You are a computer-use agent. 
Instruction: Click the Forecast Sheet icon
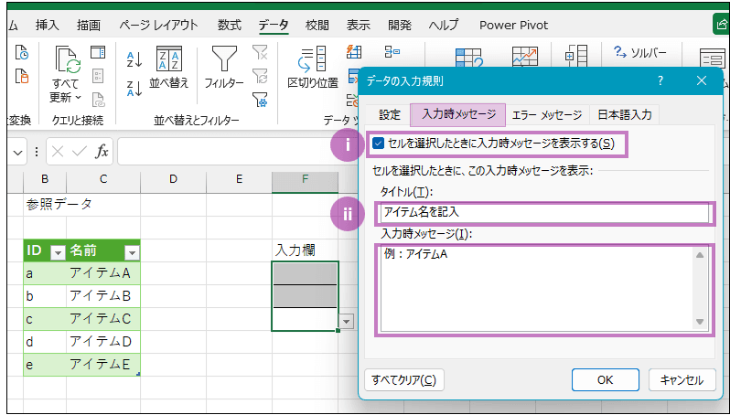(525, 57)
